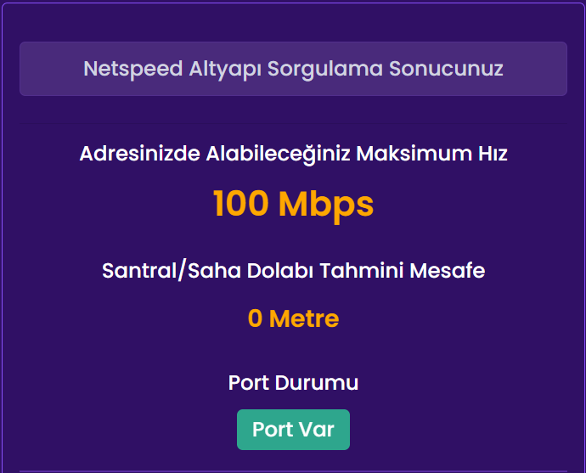The width and height of the screenshot is (586, 473).
Task: Click the word Durumu above the button
Action: [x=317, y=383]
